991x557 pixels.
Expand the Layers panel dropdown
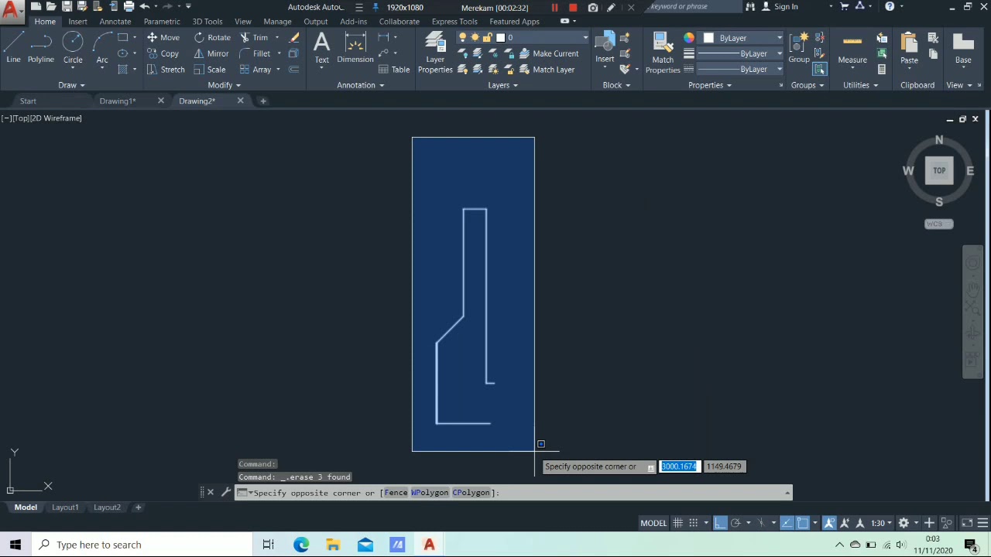[x=502, y=85]
